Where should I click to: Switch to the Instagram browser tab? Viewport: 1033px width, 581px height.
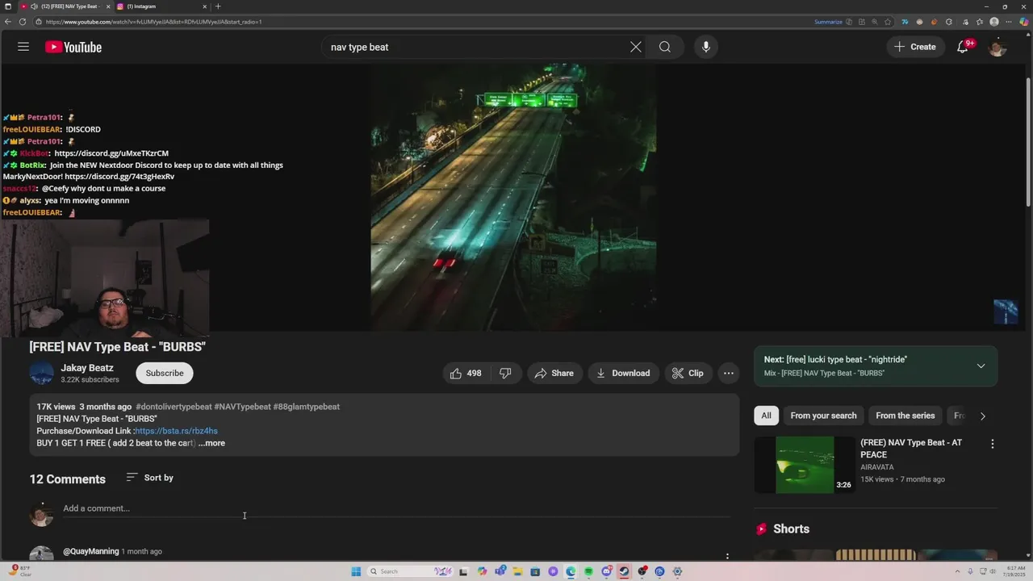pos(161,6)
